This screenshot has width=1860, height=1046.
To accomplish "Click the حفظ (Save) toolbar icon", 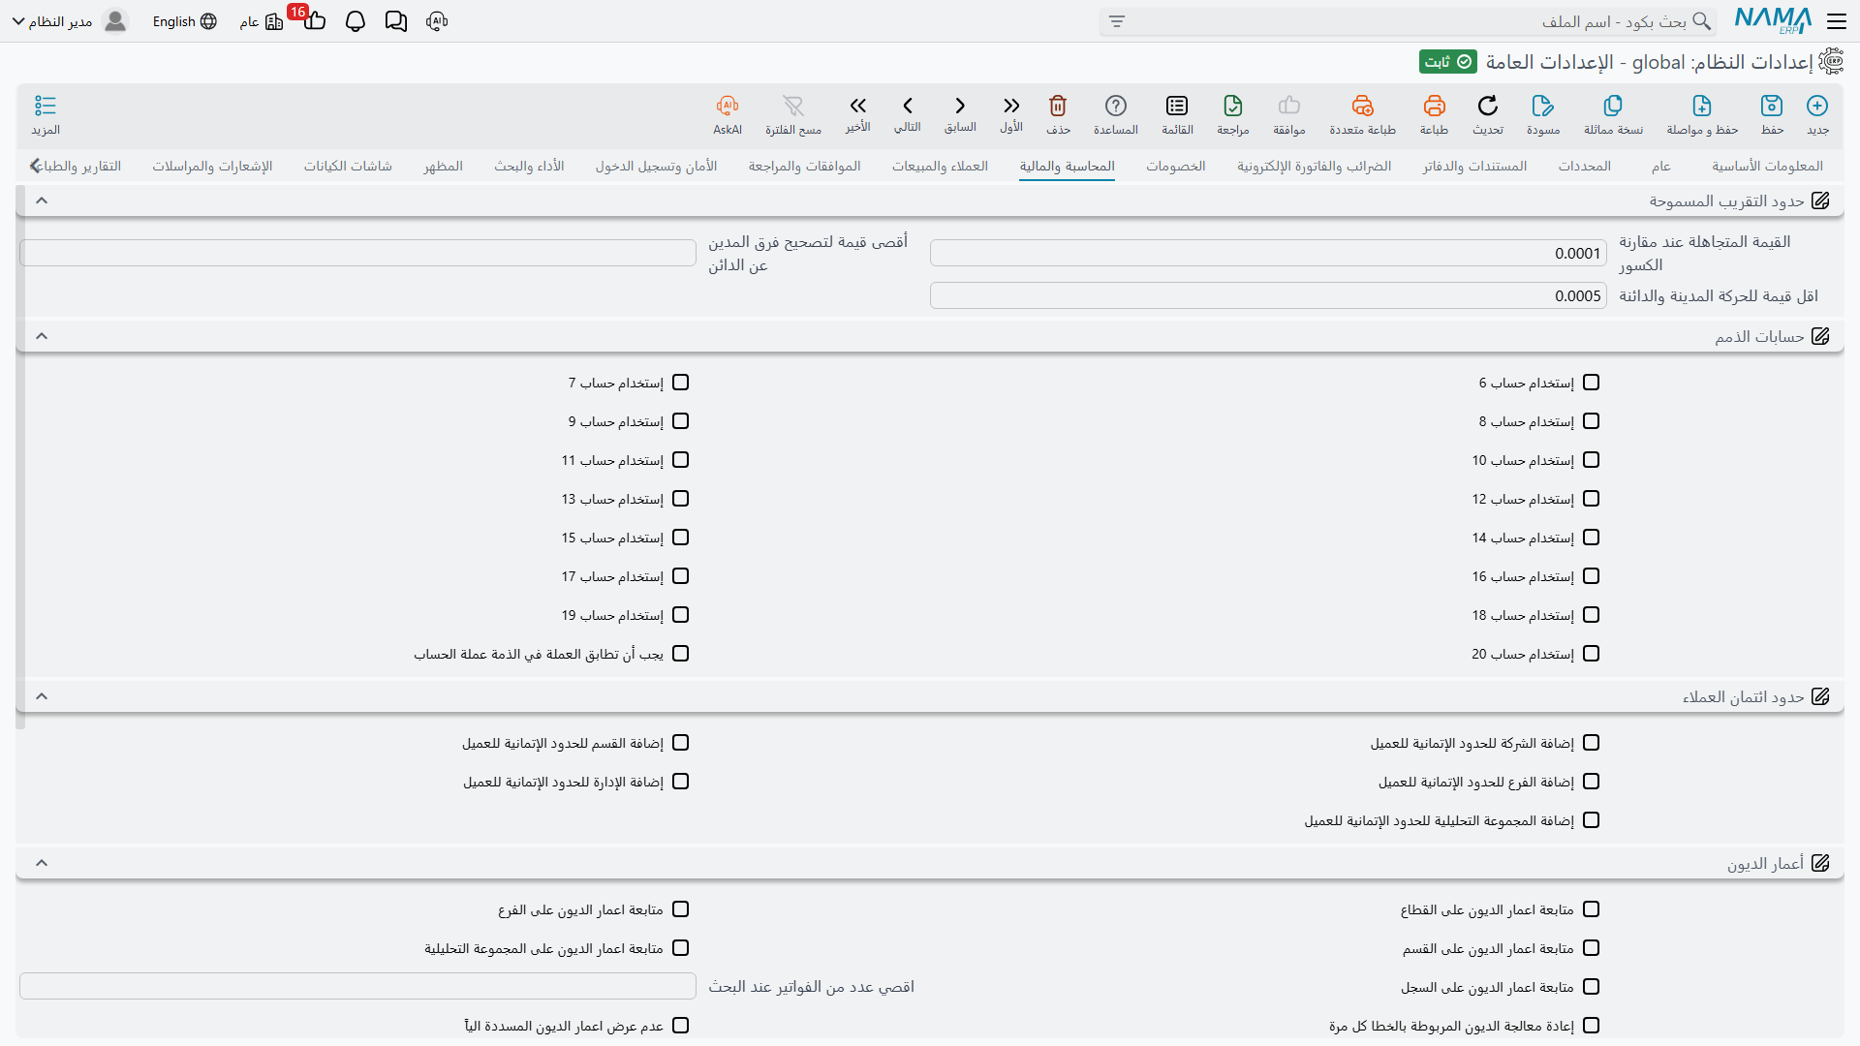I will pyautogui.click(x=1772, y=106).
